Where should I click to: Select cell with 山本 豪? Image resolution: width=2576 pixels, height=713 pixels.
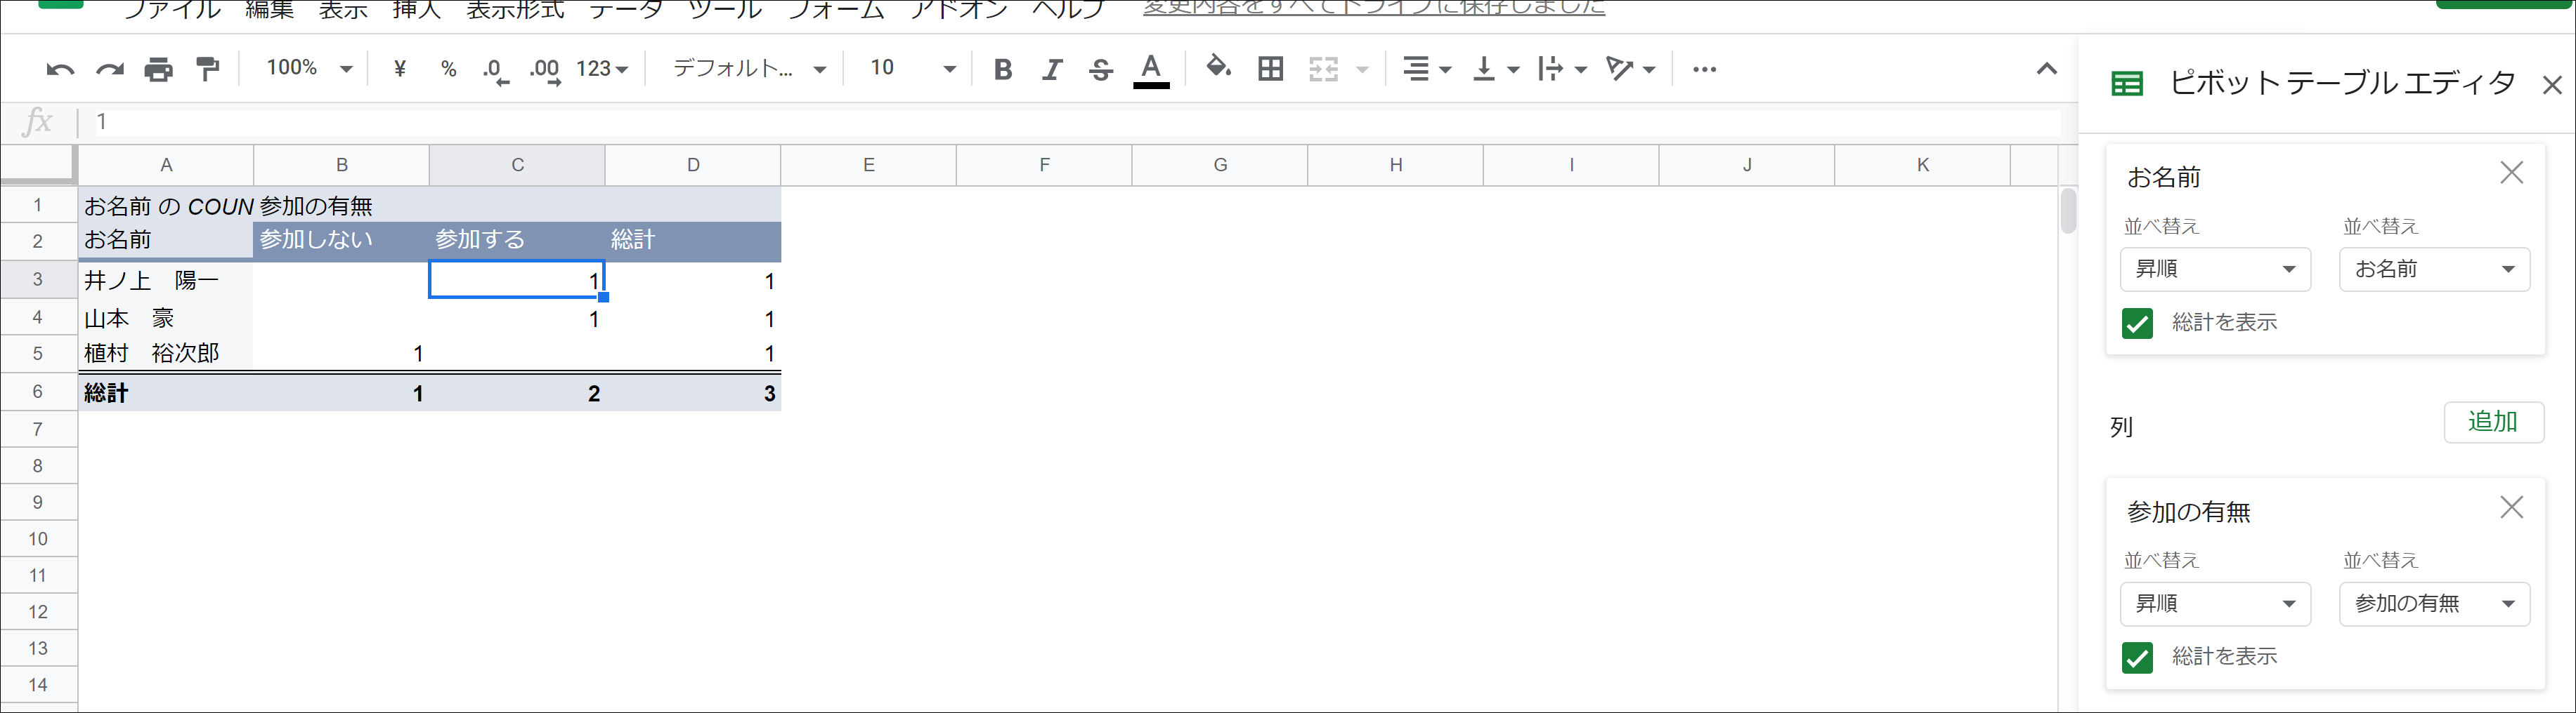pos(166,318)
